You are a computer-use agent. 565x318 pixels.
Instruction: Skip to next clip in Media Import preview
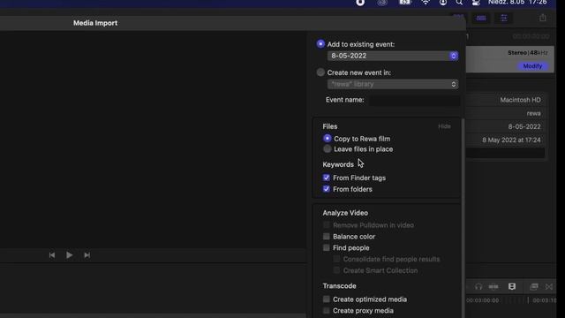(87, 255)
